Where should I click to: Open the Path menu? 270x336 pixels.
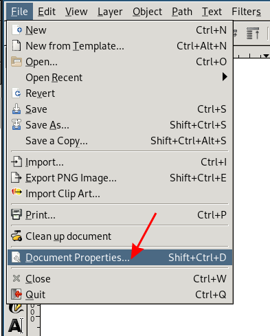(182, 12)
